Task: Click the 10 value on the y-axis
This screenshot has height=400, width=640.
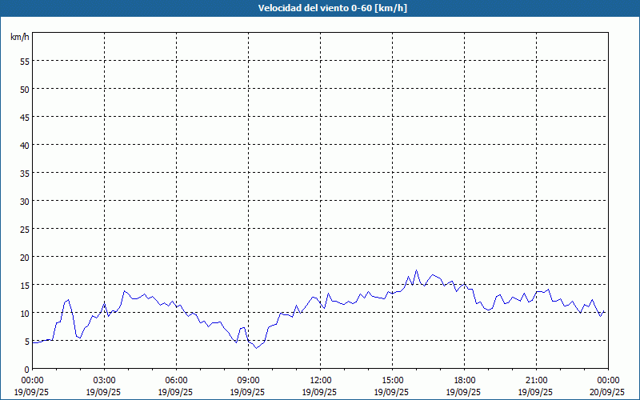Action: (24, 314)
